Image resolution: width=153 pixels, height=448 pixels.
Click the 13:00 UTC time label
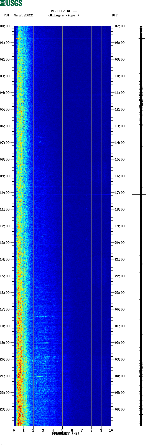pyautogui.click(x=120, y=126)
